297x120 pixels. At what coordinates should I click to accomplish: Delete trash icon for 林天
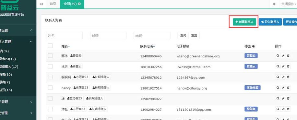(288, 66)
